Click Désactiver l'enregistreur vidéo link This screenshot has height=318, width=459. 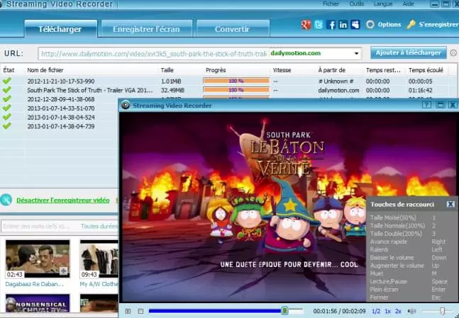(x=63, y=200)
